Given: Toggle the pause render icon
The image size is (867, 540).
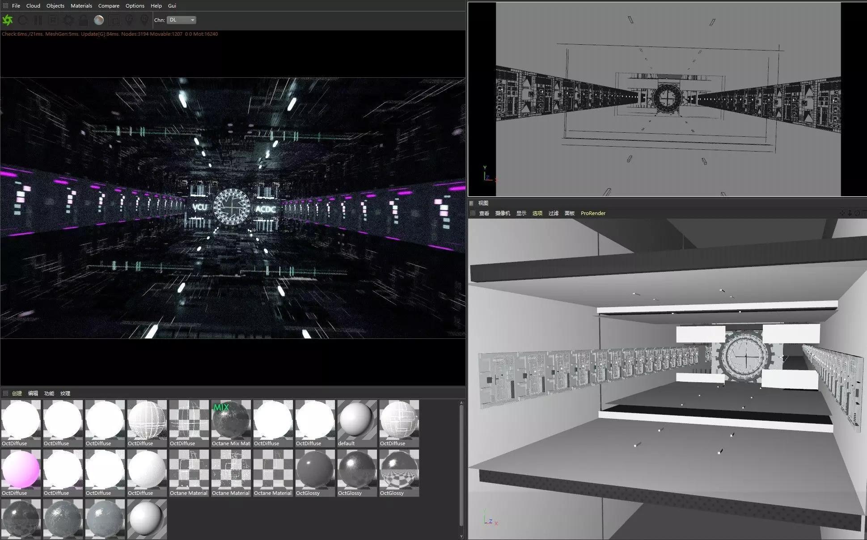Looking at the screenshot, I should tap(38, 20).
